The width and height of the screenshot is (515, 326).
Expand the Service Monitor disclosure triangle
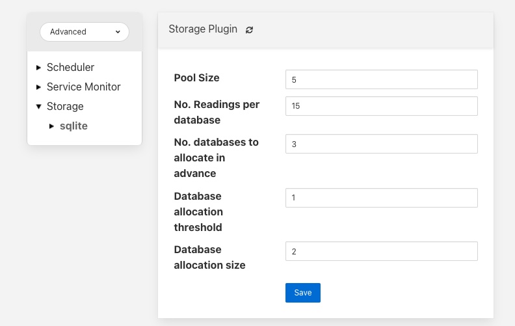point(39,87)
